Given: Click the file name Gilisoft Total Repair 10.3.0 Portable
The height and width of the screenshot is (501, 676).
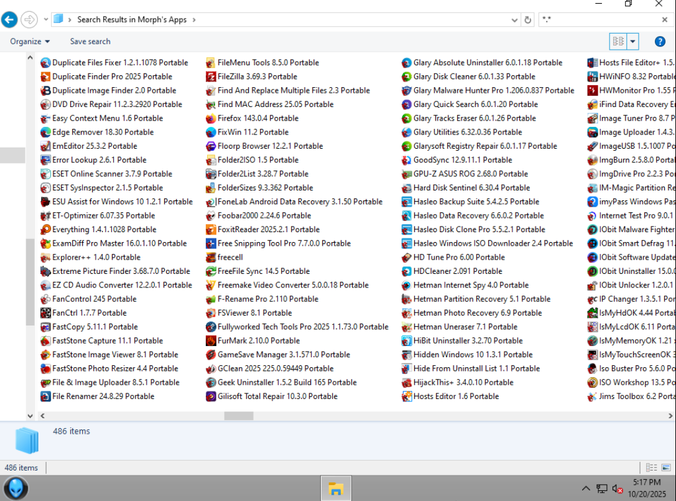Looking at the screenshot, I should point(277,396).
